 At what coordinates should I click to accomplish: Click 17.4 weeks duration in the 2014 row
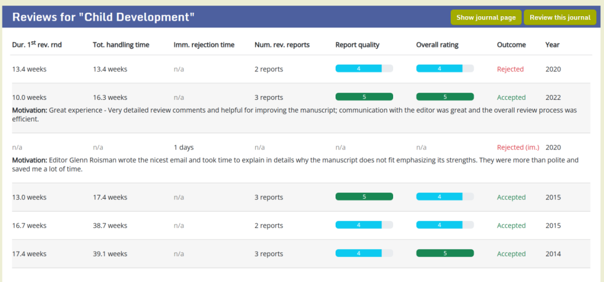tap(29, 254)
